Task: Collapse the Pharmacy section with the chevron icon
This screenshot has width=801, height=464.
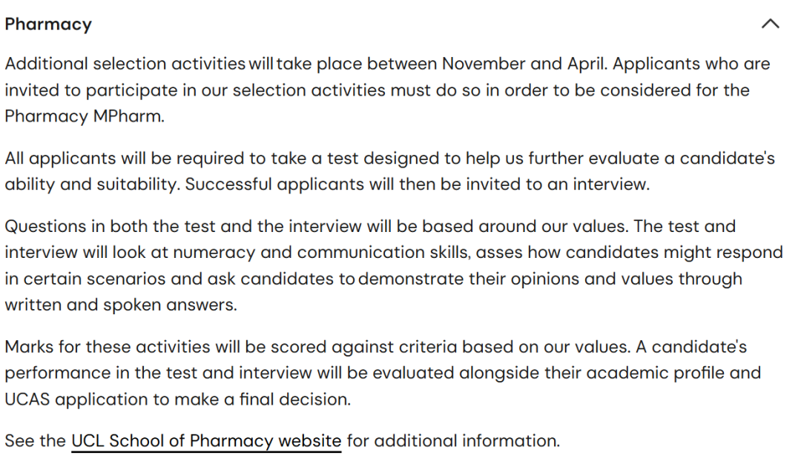Action: click(x=770, y=24)
